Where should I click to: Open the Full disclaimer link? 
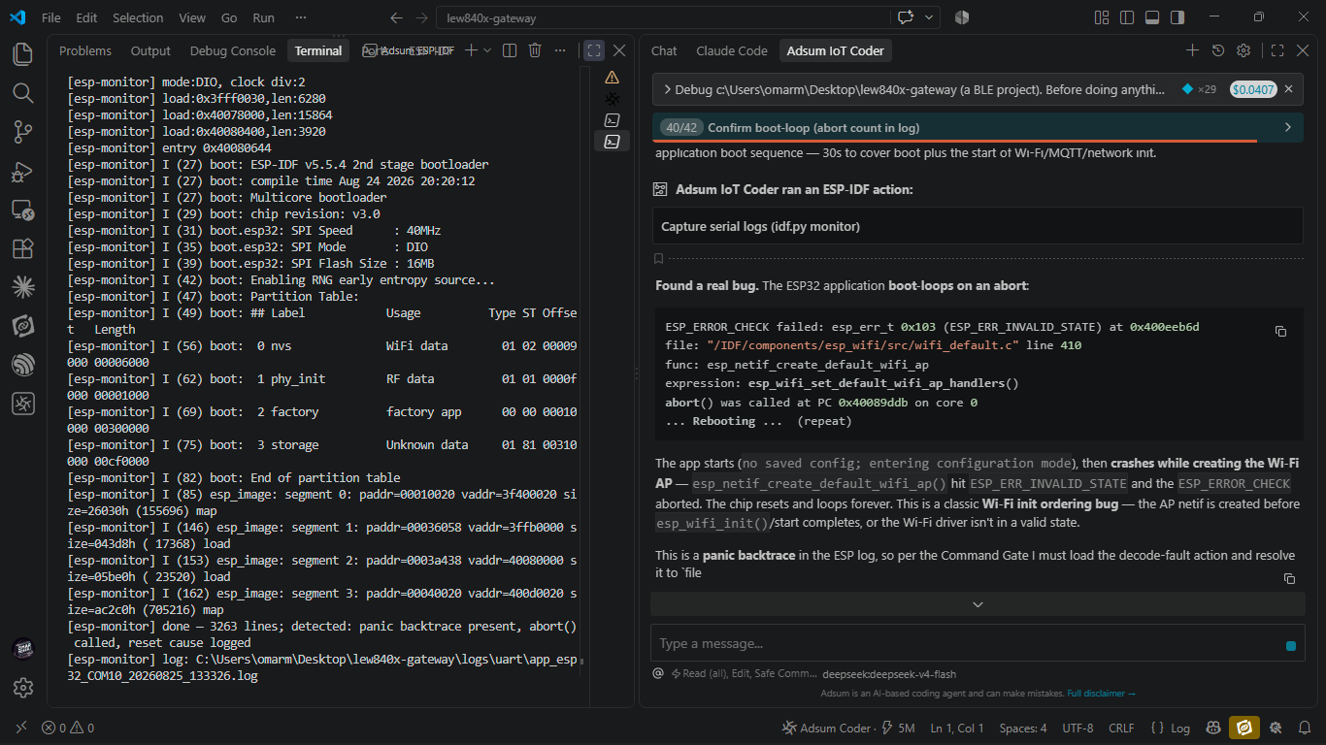point(1101,694)
